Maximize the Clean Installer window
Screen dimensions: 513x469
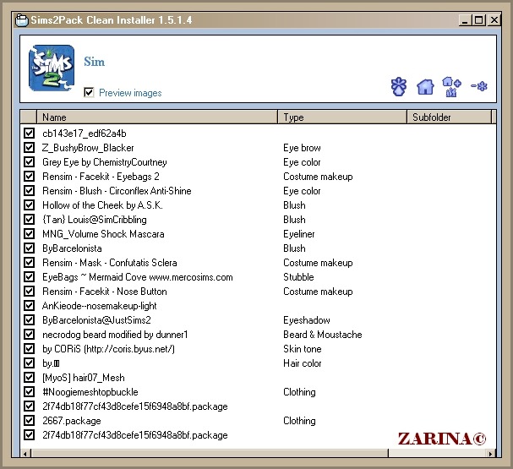pos(478,20)
